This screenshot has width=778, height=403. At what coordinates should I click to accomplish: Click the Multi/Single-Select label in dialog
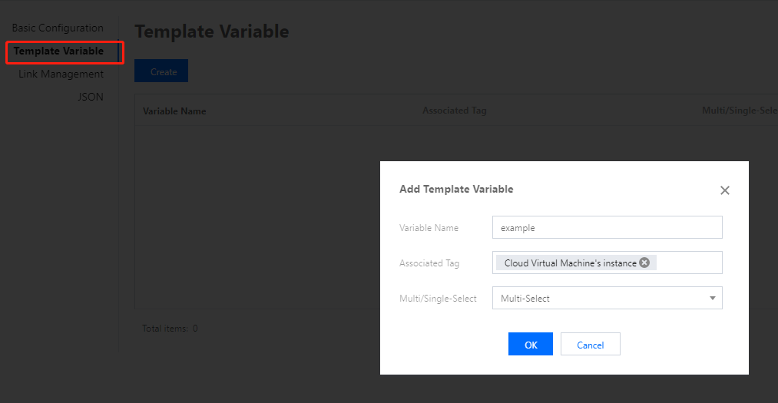pyautogui.click(x=438, y=299)
